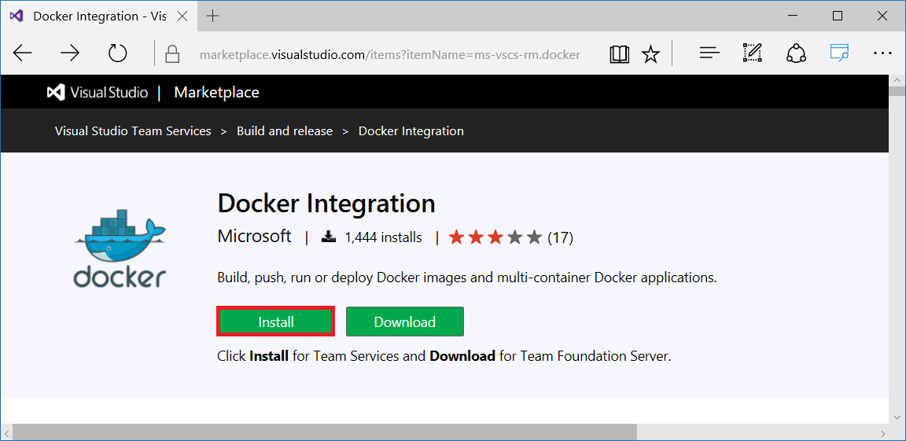The width and height of the screenshot is (906, 441).
Task: Click the Docker Integration heading
Action: point(326,203)
